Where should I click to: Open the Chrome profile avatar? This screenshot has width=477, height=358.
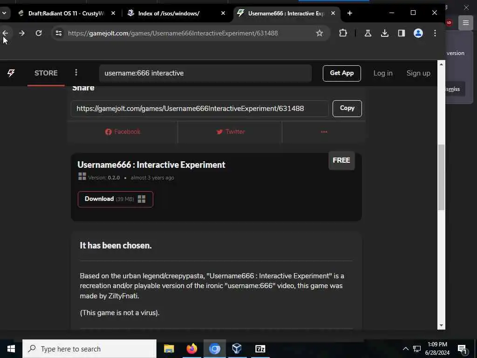click(x=418, y=33)
